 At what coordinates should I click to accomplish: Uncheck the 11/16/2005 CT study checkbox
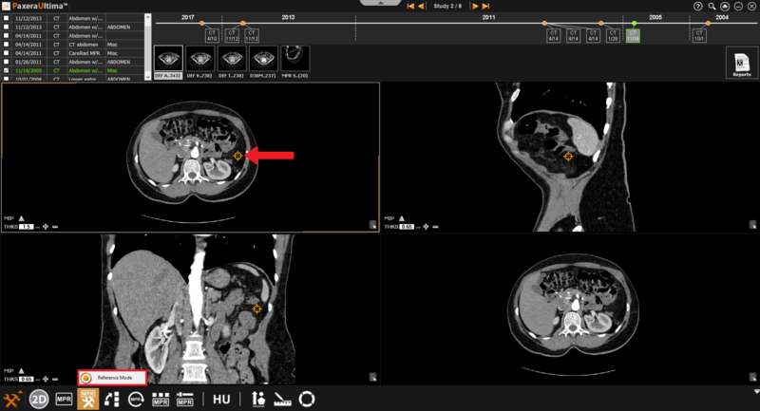8,70
